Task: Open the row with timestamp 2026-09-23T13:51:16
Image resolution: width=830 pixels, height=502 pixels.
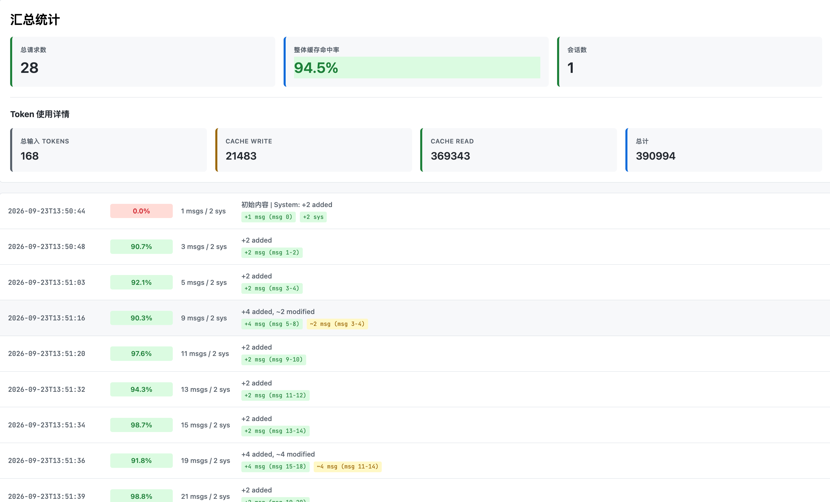Action: 415,318
